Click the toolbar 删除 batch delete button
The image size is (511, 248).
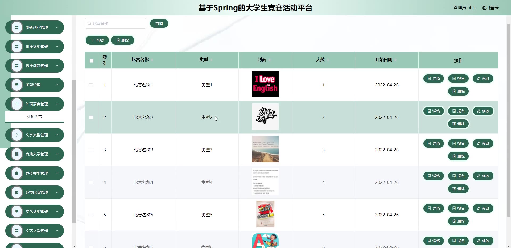tap(122, 40)
